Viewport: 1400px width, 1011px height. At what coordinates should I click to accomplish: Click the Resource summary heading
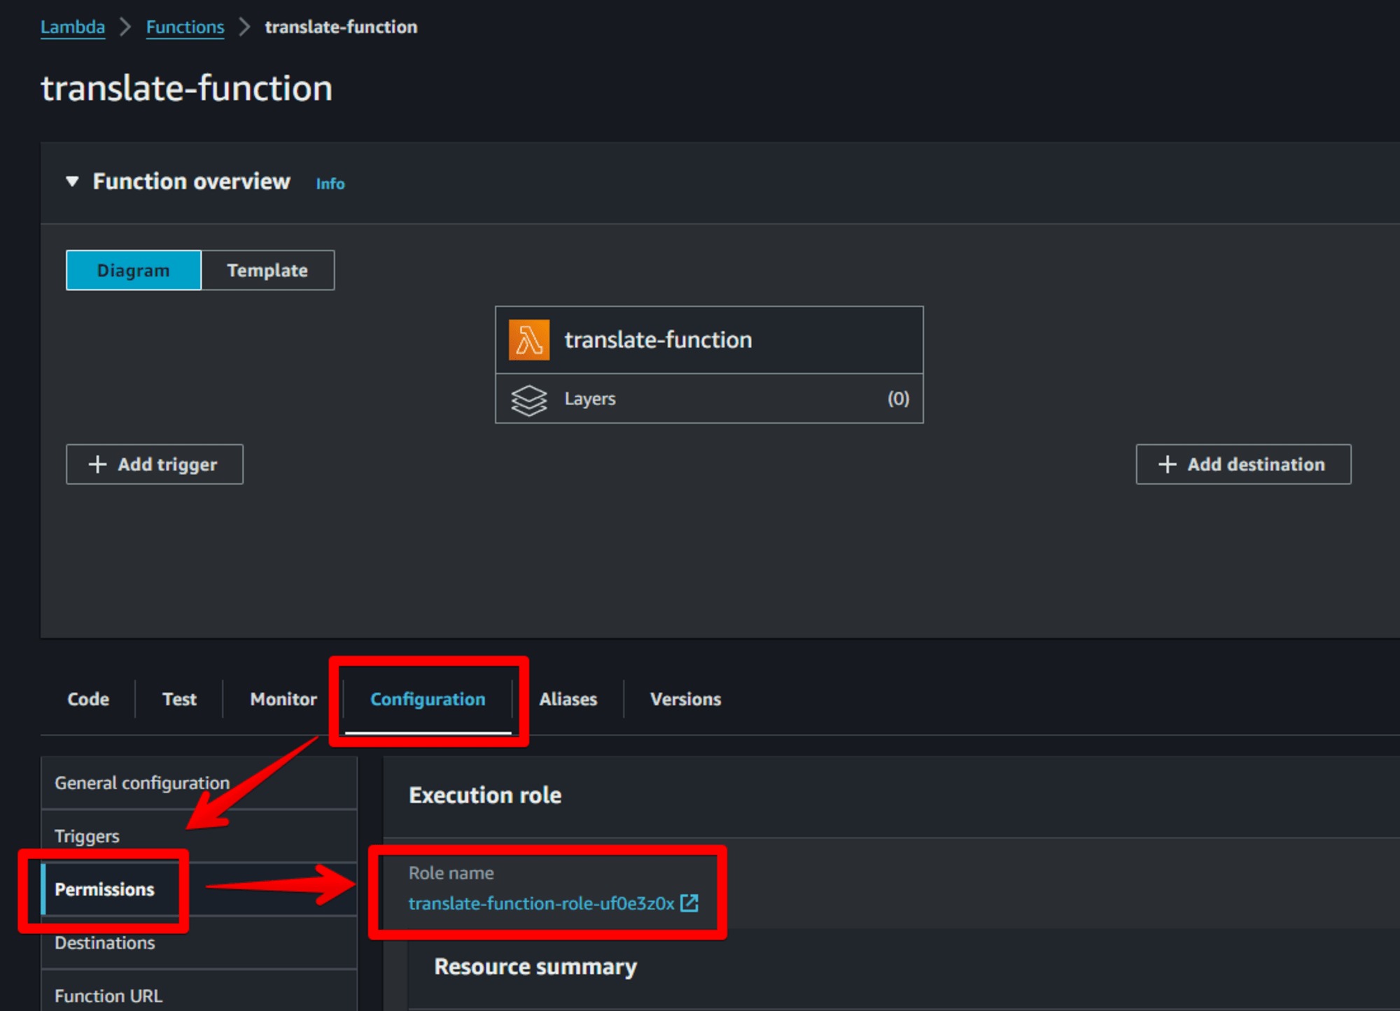click(535, 967)
